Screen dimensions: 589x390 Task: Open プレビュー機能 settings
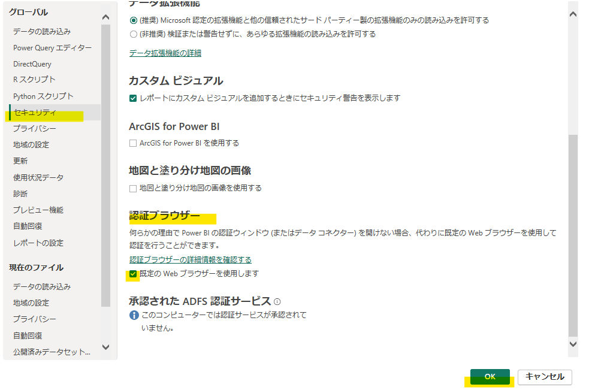(x=38, y=210)
